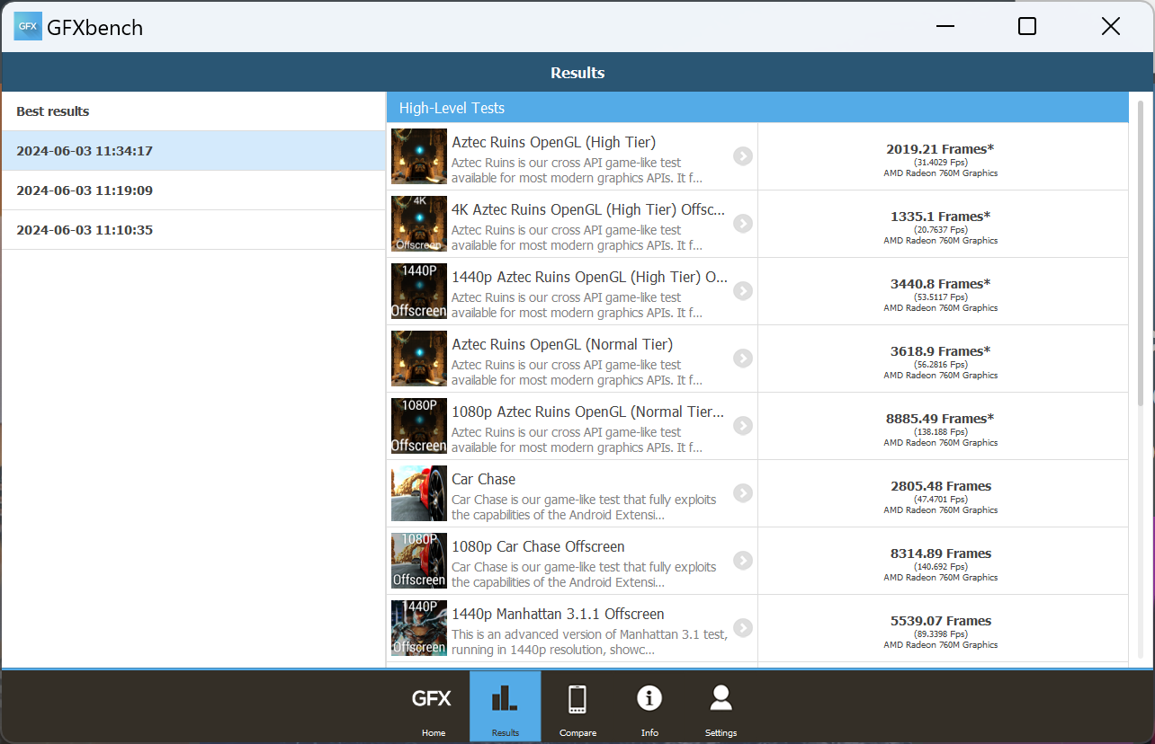Click the Aztec Ruins OpenGL (High Tier) title
The image size is (1155, 744).
[x=553, y=142]
